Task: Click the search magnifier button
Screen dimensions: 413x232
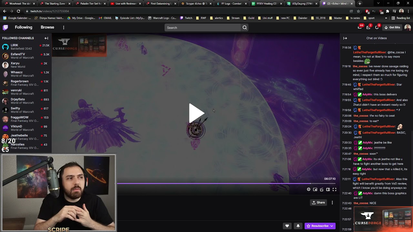Action: point(245,28)
